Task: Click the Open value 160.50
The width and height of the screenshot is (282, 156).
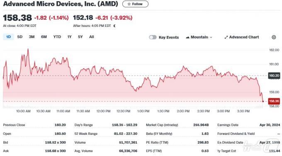Action: (60, 134)
